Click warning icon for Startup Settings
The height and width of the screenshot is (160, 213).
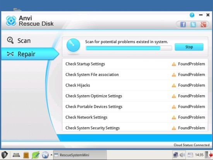pyautogui.click(x=174, y=64)
